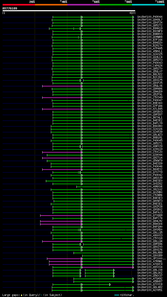The height and width of the screenshot is (297, 167).
Task: Click the green arrowhead ending Q7XYC8 alignment
Action: point(110,284)
